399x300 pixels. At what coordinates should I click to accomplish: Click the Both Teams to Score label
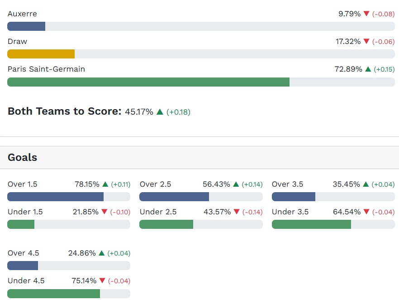click(64, 111)
